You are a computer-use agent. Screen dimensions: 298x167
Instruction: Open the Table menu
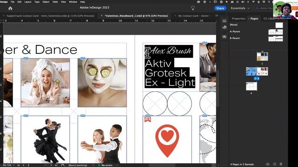pyautogui.click(x=55, y=2)
